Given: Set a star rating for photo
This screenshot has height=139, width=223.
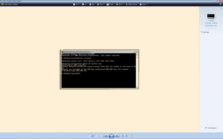Looking at the screenshot, I should pos(211,28).
